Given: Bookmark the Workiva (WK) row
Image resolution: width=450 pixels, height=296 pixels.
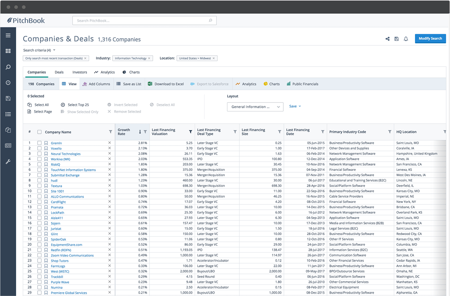Looking at the screenshot, I should 46,159.
